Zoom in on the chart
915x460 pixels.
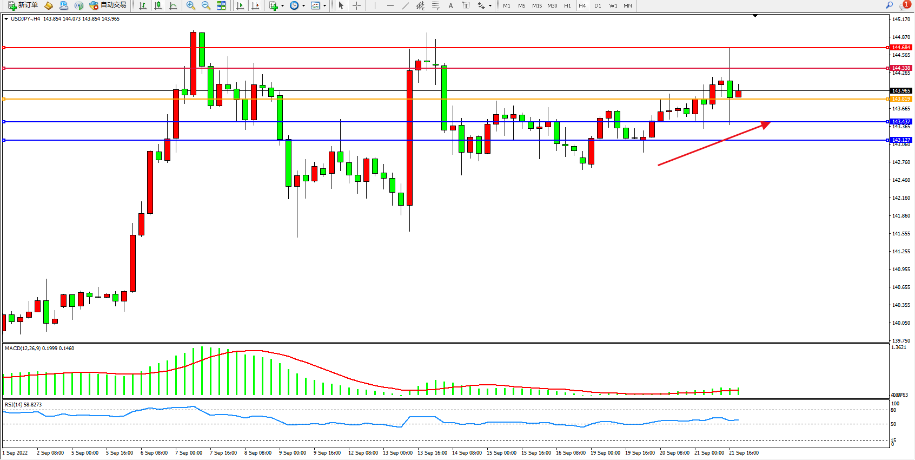click(190, 5)
